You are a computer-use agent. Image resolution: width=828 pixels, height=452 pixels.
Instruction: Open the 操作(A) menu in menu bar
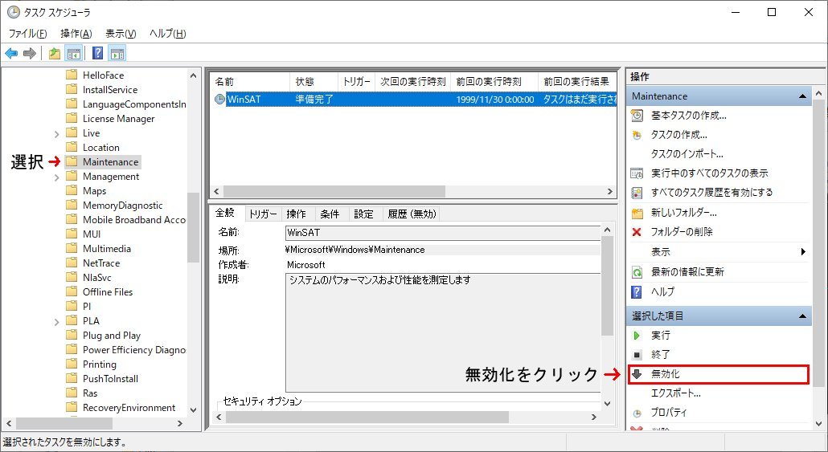pyautogui.click(x=76, y=34)
